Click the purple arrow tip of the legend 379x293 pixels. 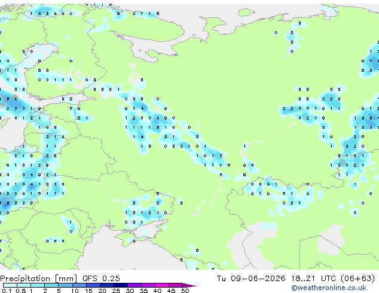189,285
